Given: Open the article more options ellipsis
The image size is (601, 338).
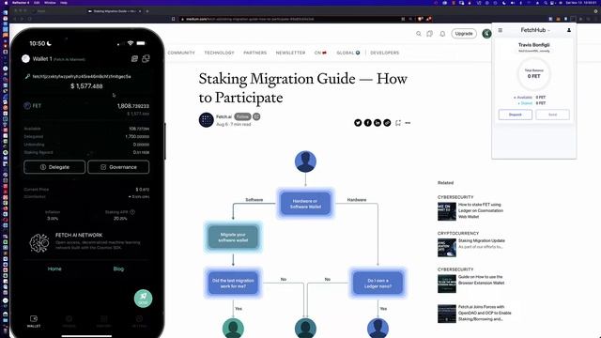Looking at the screenshot, I should point(408,123).
